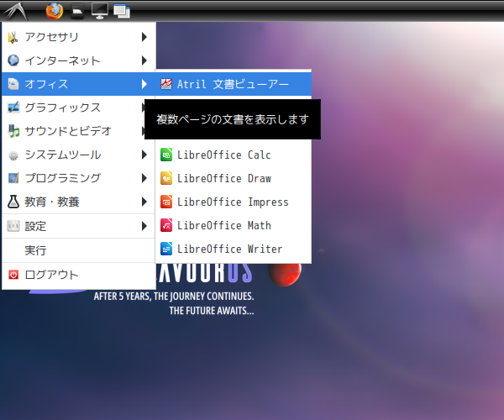Click the LibreOffice Math formula icon

click(x=166, y=225)
